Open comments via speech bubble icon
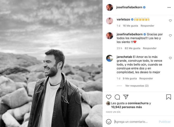Viewport: 174px width, 127px height. [x=117, y=97]
